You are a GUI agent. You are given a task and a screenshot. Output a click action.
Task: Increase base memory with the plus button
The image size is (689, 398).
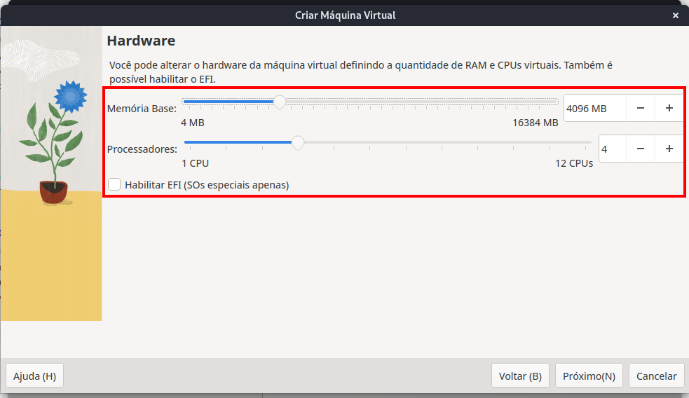click(x=669, y=108)
